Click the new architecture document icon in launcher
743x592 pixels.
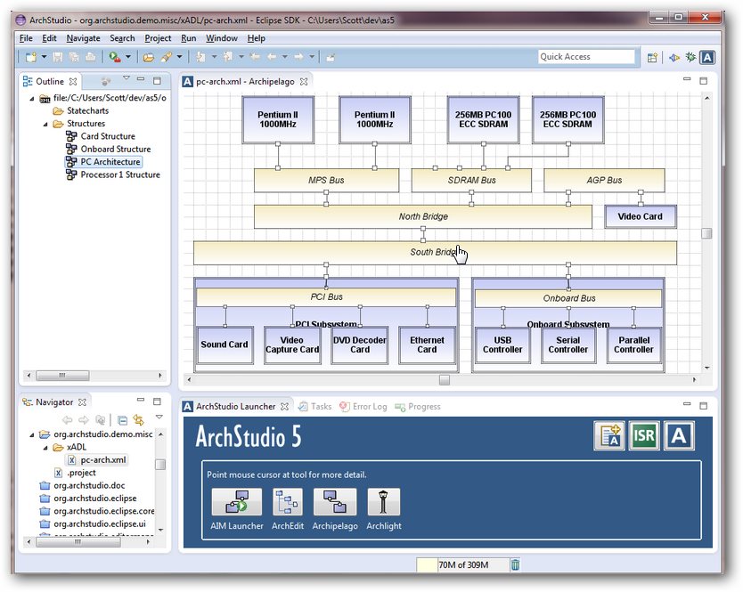(x=609, y=435)
